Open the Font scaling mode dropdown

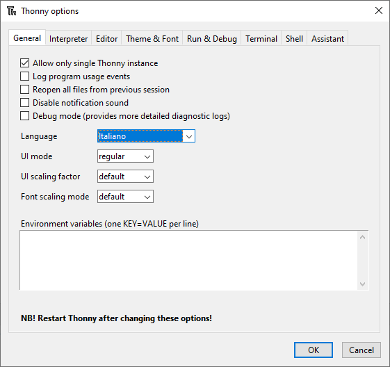point(125,197)
